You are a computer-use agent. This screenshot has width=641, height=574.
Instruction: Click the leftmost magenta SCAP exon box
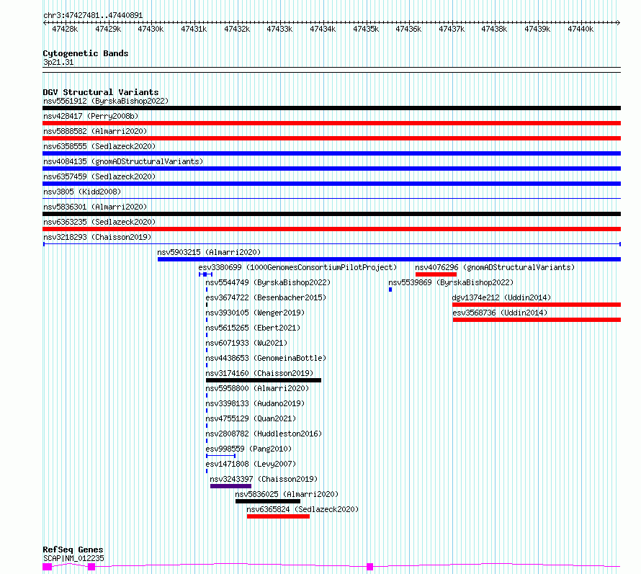(47, 567)
